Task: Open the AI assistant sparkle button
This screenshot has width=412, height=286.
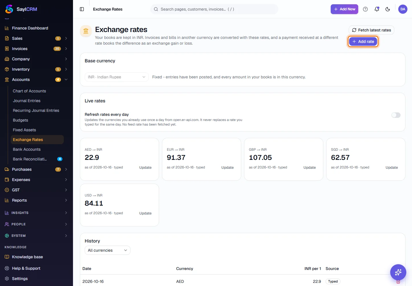Action: pos(398,272)
